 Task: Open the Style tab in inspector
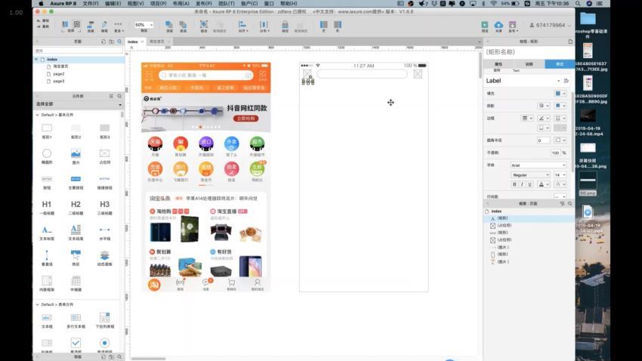560,64
